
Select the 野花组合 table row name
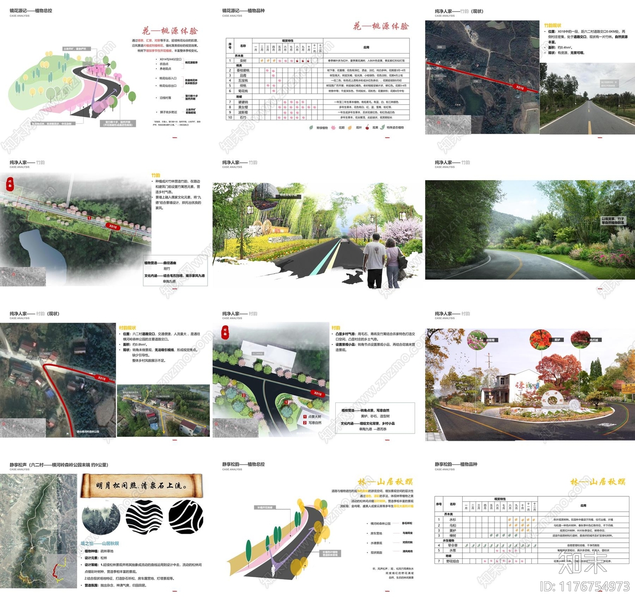click(x=453, y=561)
